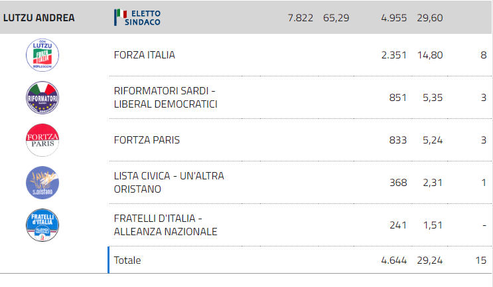Click the Un'Altra Oristano list logo

point(42,183)
